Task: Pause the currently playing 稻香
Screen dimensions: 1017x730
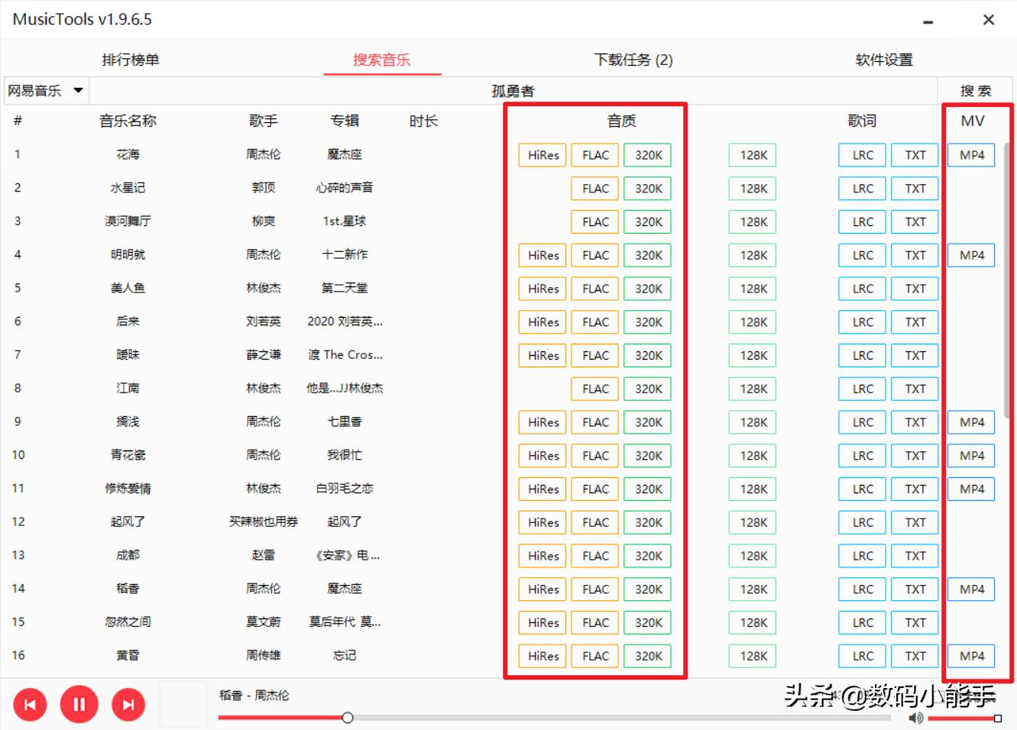Action: tap(79, 704)
